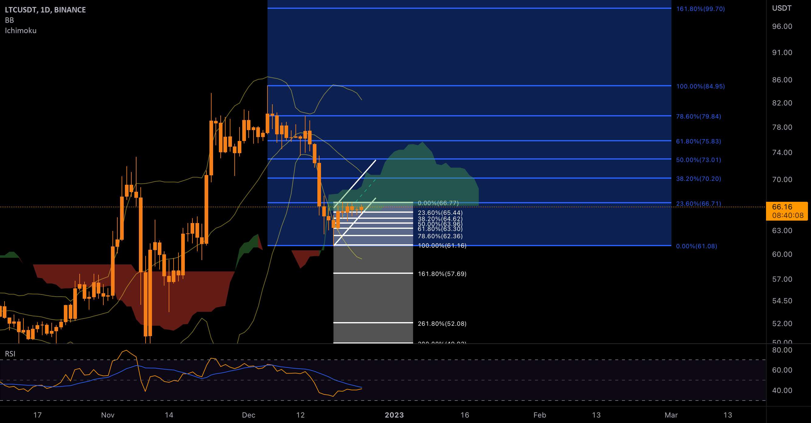Click the 16 date label on time axis
811x423 pixels.
(465, 415)
